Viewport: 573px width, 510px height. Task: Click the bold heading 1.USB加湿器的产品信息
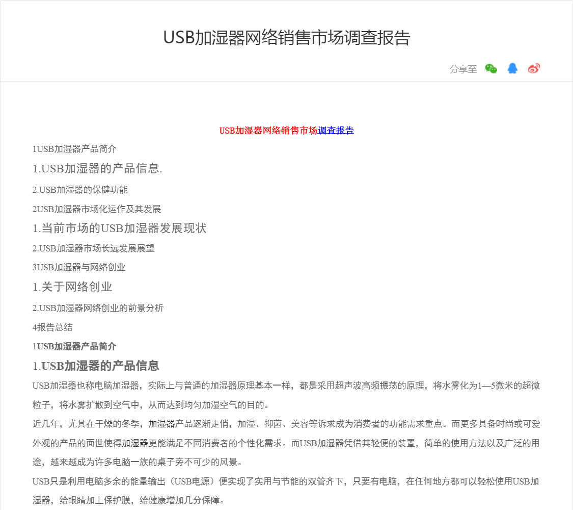coord(96,366)
